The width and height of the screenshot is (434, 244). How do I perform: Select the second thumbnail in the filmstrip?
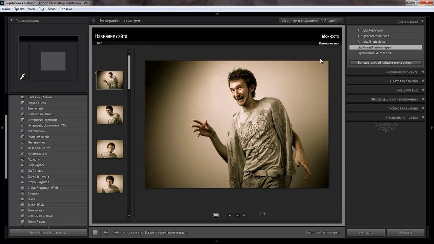coord(110,115)
